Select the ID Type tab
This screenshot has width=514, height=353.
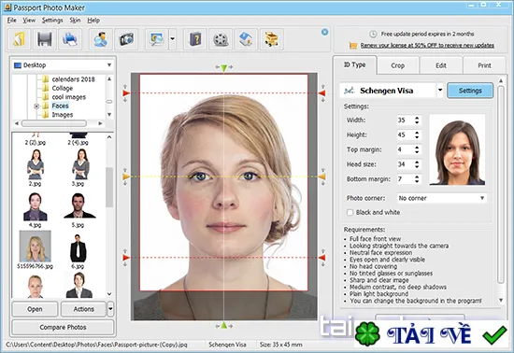coord(355,64)
